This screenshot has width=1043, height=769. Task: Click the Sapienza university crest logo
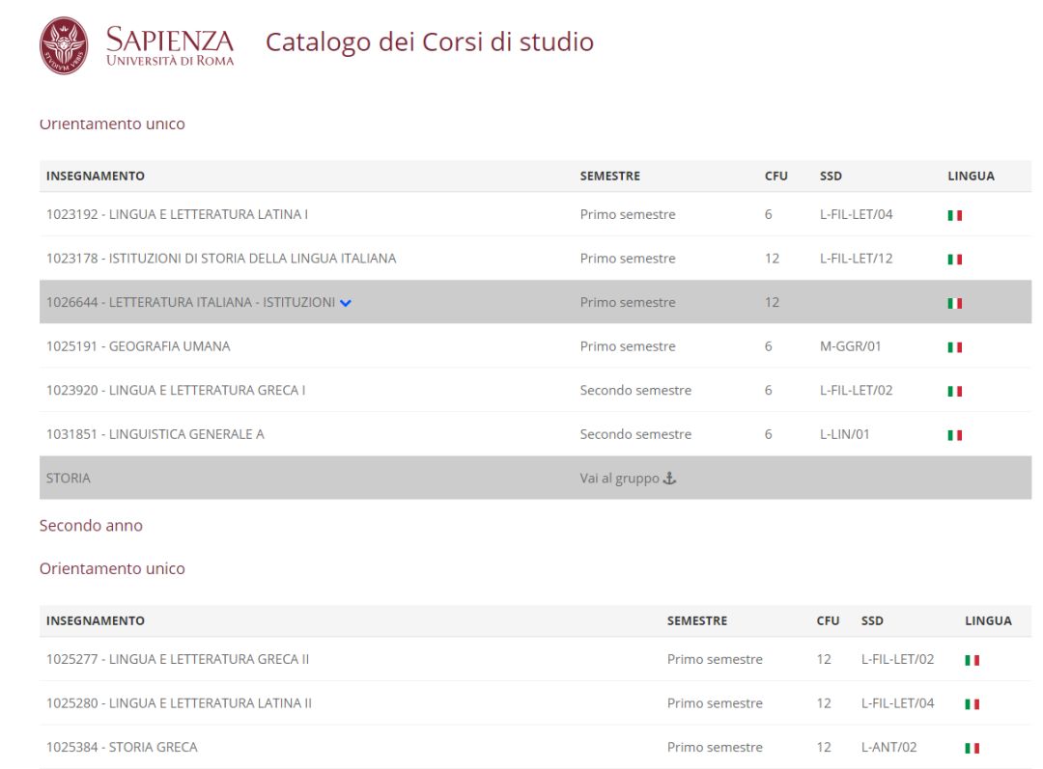(63, 44)
